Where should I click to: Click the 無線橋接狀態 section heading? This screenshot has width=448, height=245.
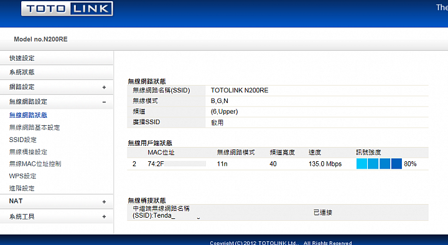[x=147, y=200]
